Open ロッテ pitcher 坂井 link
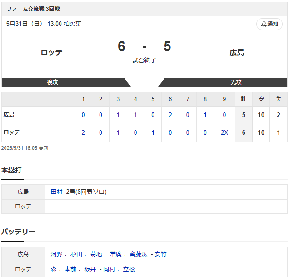The width and height of the screenshot is (289, 279). 90,269
